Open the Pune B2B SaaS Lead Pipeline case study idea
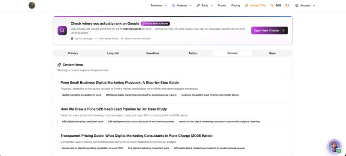346x156 pixels. click(114, 109)
